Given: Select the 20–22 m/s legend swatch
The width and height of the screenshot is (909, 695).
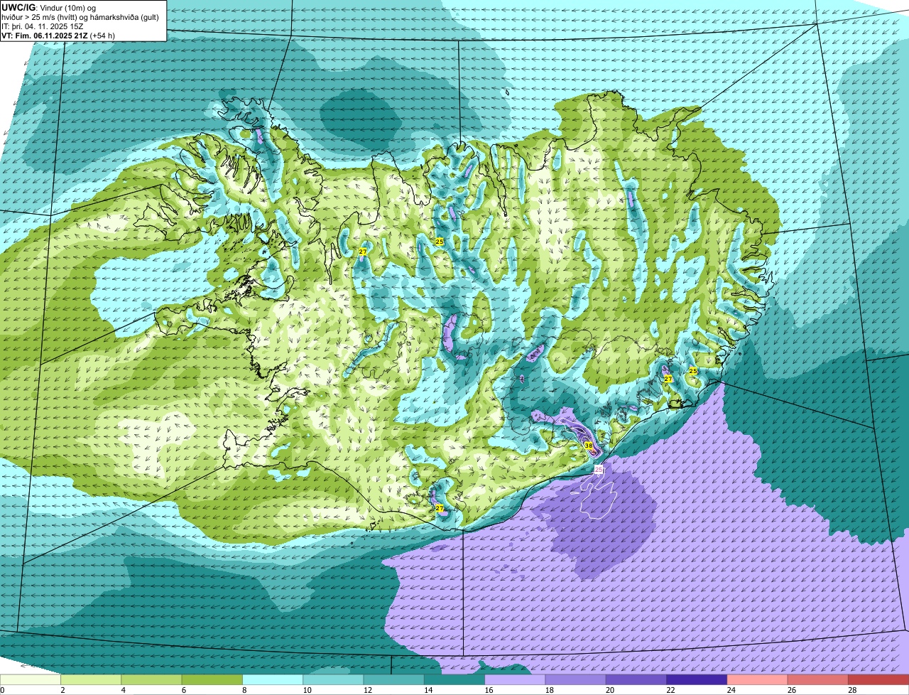Looking at the screenshot, I should [636, 680].
